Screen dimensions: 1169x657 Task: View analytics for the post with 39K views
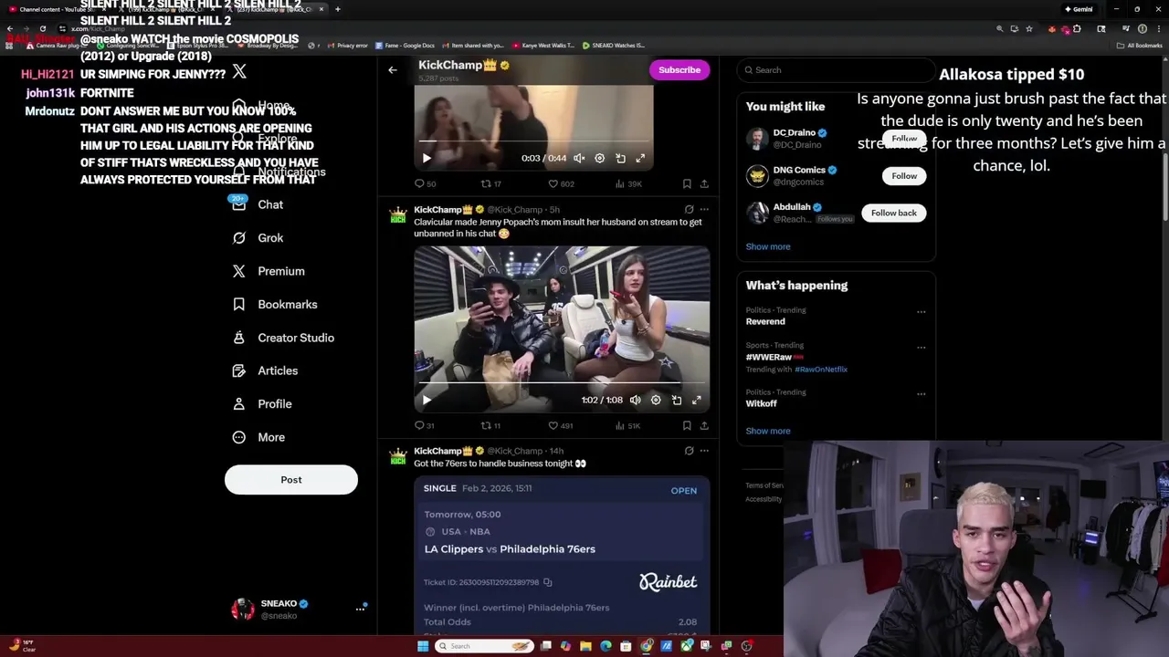point(629,183)
